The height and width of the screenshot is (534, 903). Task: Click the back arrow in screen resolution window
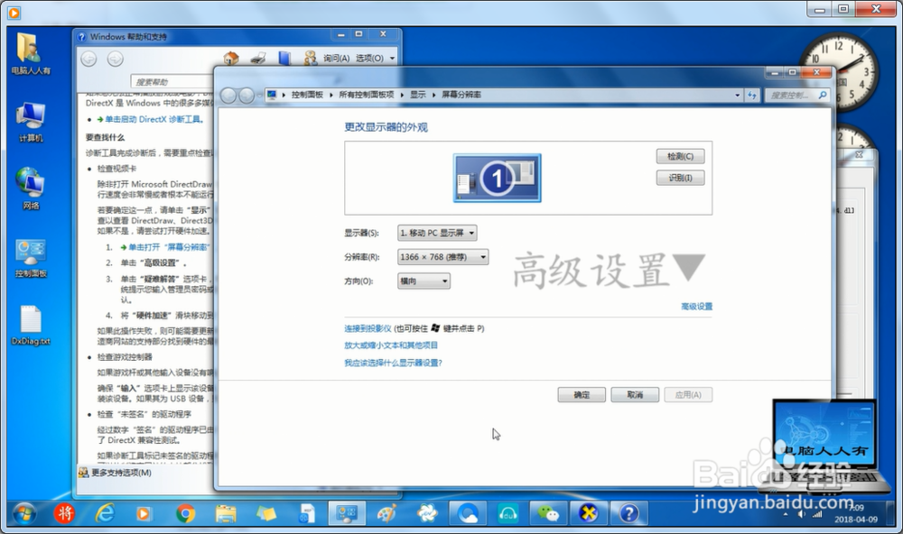tap(228, 95)
